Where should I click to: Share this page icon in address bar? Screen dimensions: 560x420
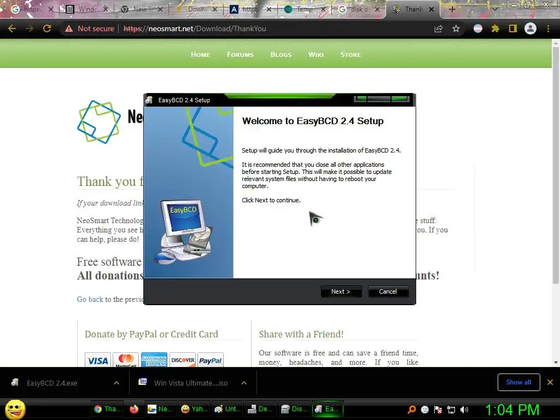coord(439,28)
